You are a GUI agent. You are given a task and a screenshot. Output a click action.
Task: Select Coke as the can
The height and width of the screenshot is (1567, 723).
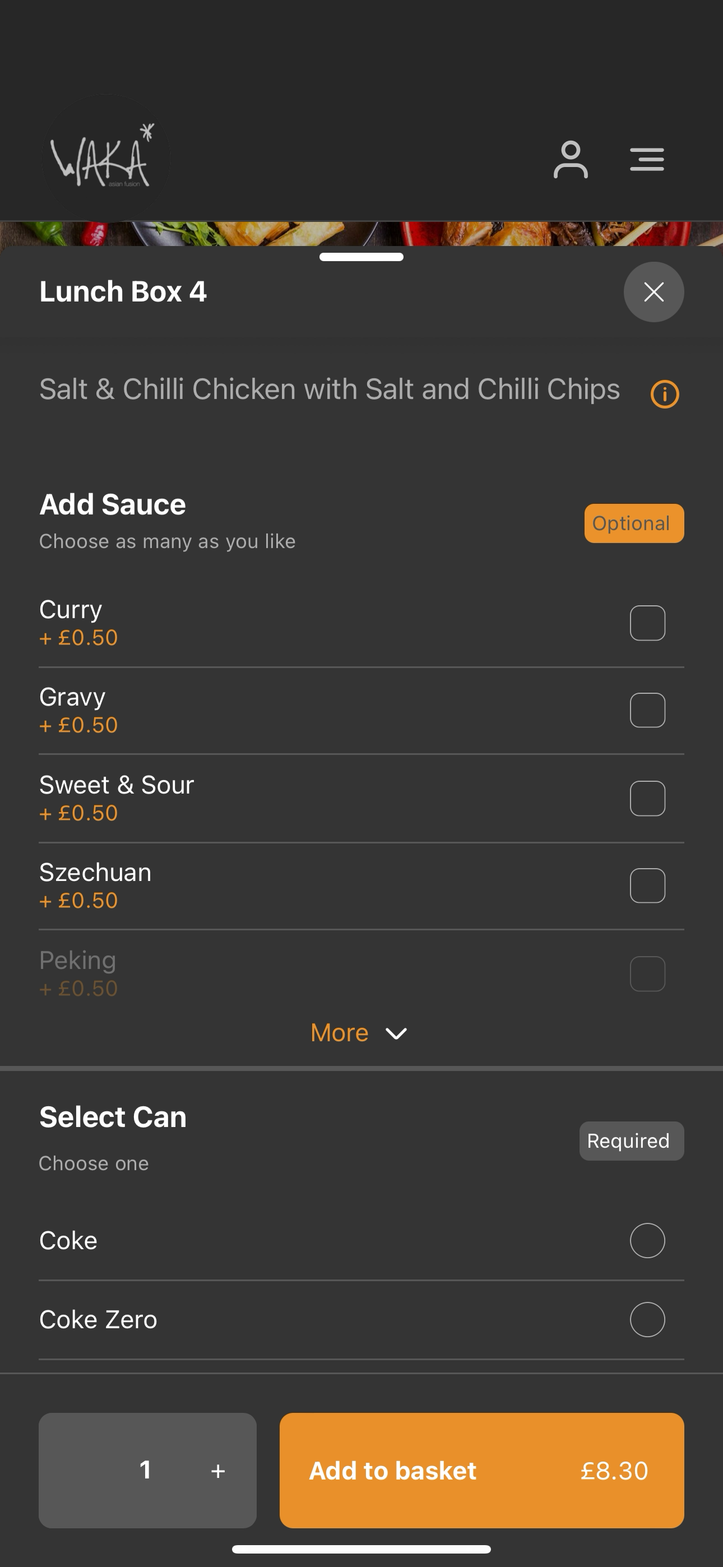click(x=647, y=1240)
